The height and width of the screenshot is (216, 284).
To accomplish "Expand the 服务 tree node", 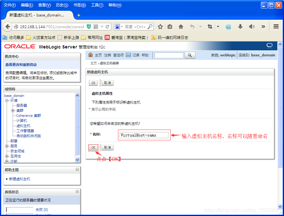I will pyautogui.click(x=7, y=146).
